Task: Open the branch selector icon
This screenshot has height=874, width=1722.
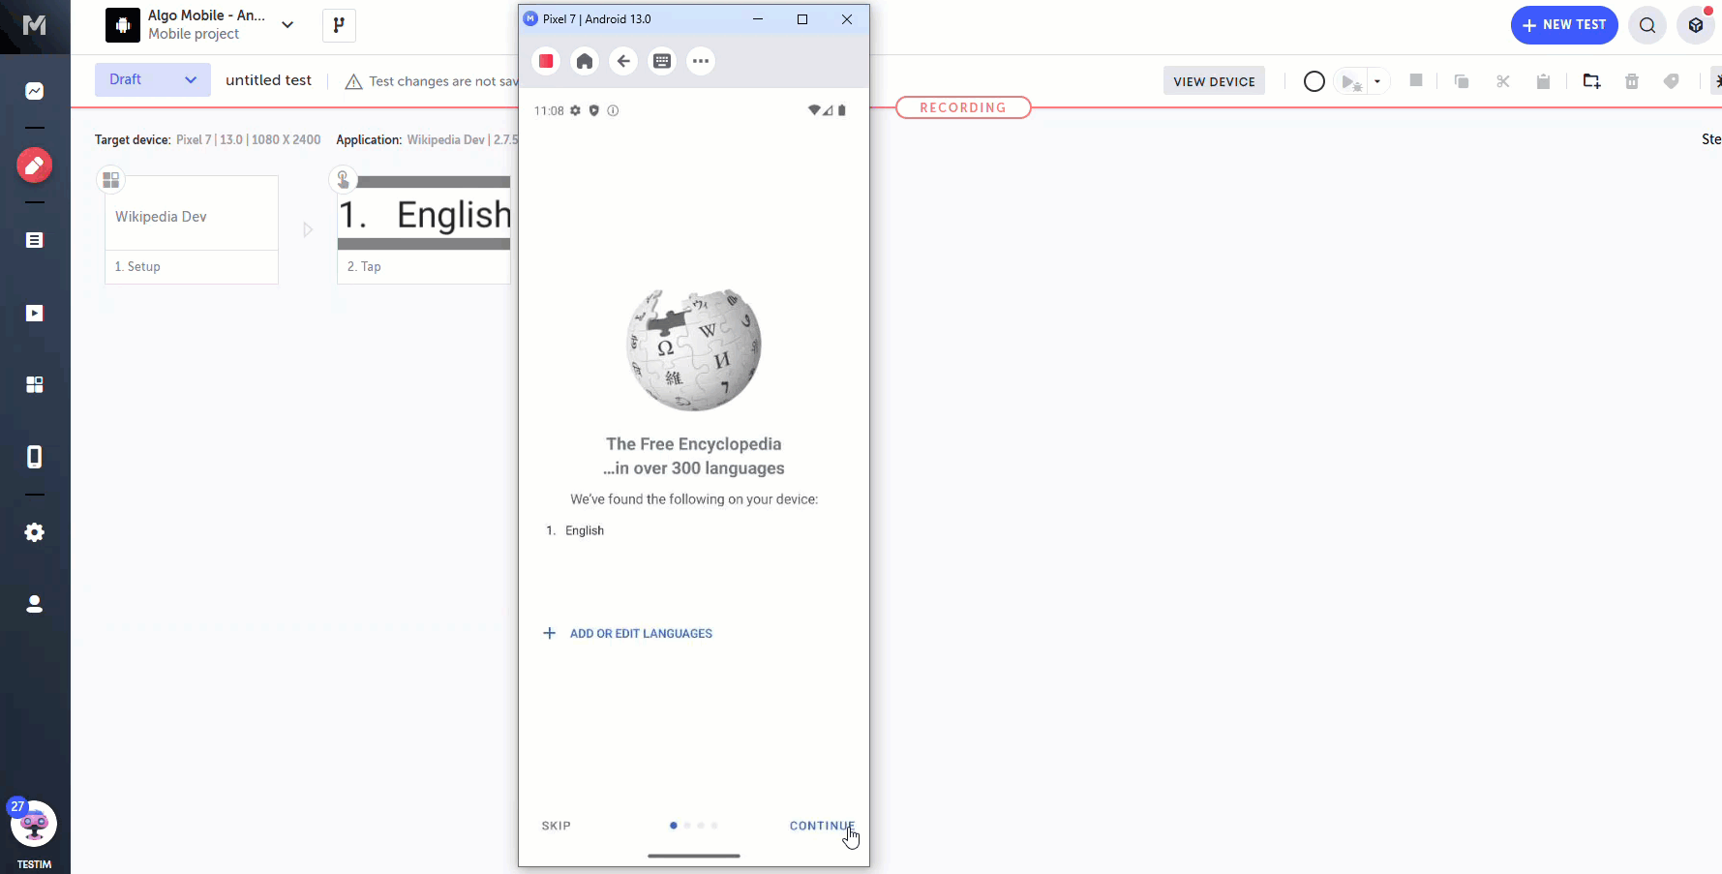Action: coord(339,25)
